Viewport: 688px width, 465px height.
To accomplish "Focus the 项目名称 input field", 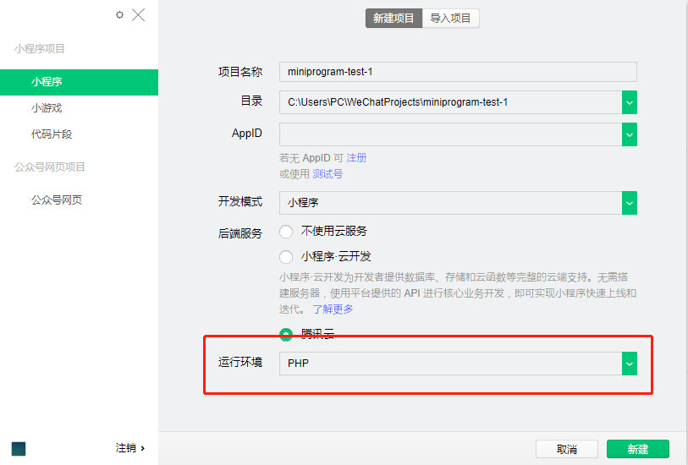I will pos(458,72).
